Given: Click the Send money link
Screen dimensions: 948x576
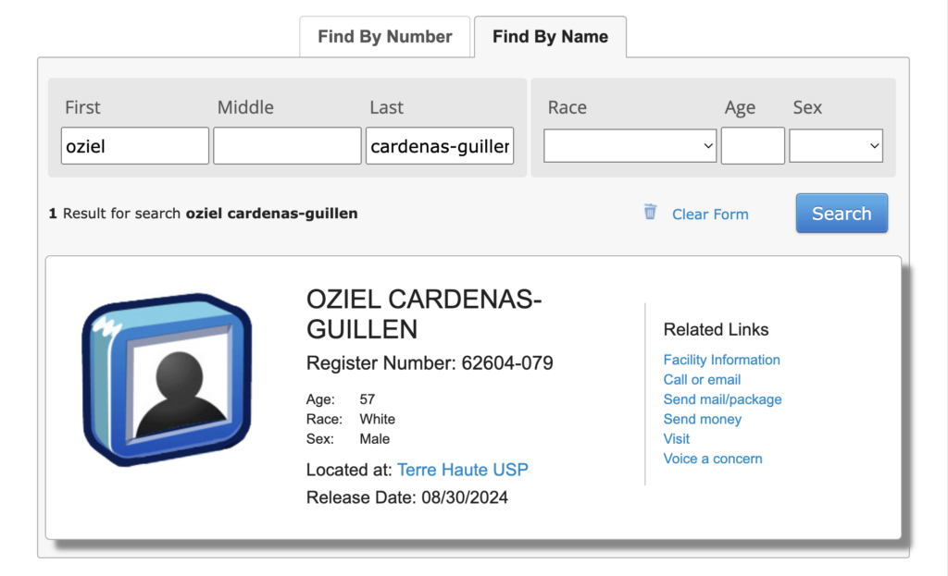Looking at the screenshot, I should click(702, 419).
